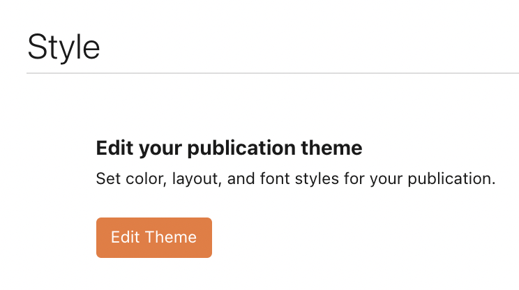
Task: Click the word 'for' in the description
Action: [x=354, y=178]
